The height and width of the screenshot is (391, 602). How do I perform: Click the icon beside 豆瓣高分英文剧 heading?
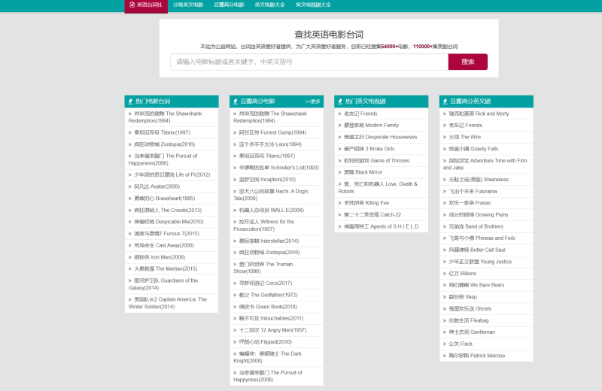point(445,102)
